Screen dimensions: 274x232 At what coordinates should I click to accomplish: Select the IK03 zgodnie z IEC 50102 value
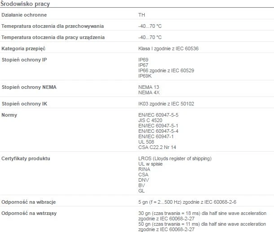click(x=166, y=104)
